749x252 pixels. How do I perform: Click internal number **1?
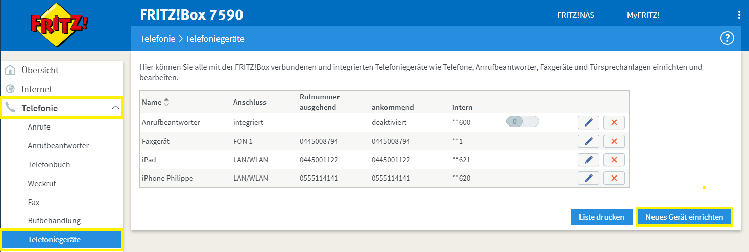pyautogui.click(x=457, y=141)
